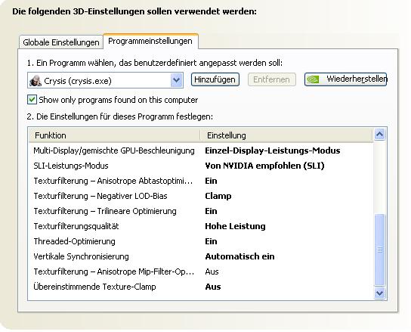Image resolution: width=411 pixels, height=332 pixels.
Task: Toggle Show only programs found checkbox
Action: (x=32, y=100)
